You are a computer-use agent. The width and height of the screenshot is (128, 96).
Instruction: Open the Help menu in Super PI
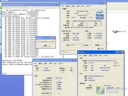point(25,8)
